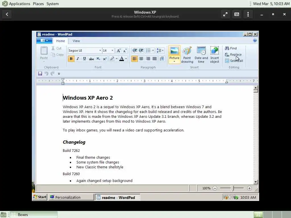Image resolution: width=291 pixels, height=218 pixels.
Task: Click Insert object
Action: (215, 55)
